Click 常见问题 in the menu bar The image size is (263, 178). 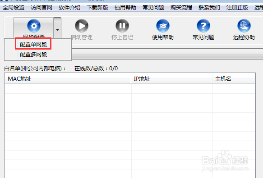point(153,8)
